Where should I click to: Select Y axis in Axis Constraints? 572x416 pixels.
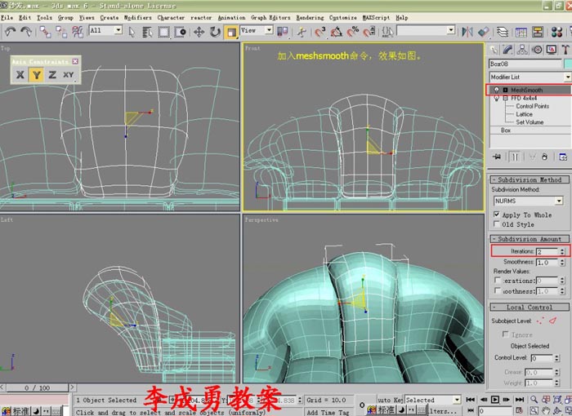click(37, 75)
